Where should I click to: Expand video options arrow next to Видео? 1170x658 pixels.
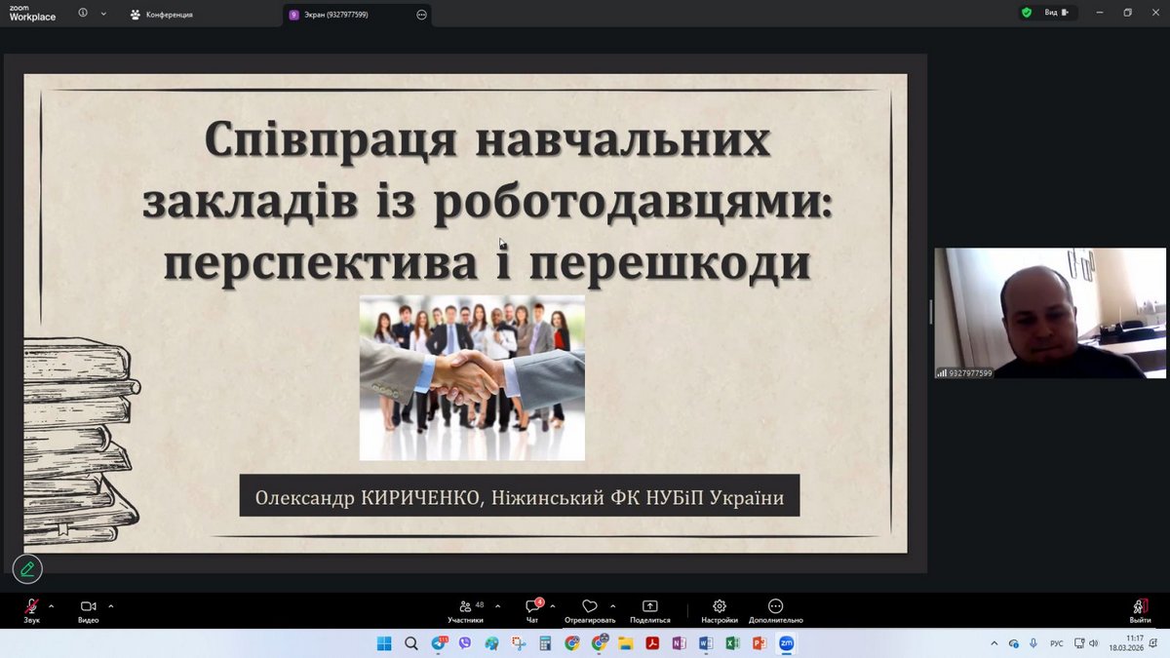pyautogui.click(x=111, y=604)
